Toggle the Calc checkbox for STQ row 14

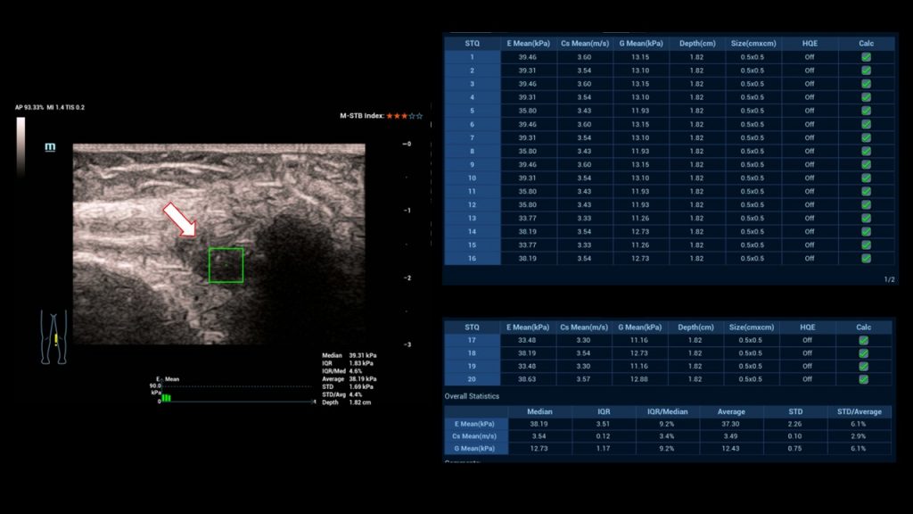click(x=866, y=231)
